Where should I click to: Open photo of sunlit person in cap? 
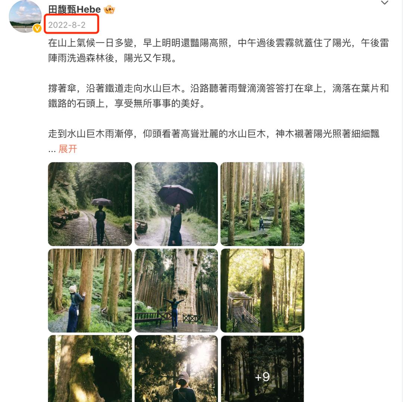tap(176, 368)
